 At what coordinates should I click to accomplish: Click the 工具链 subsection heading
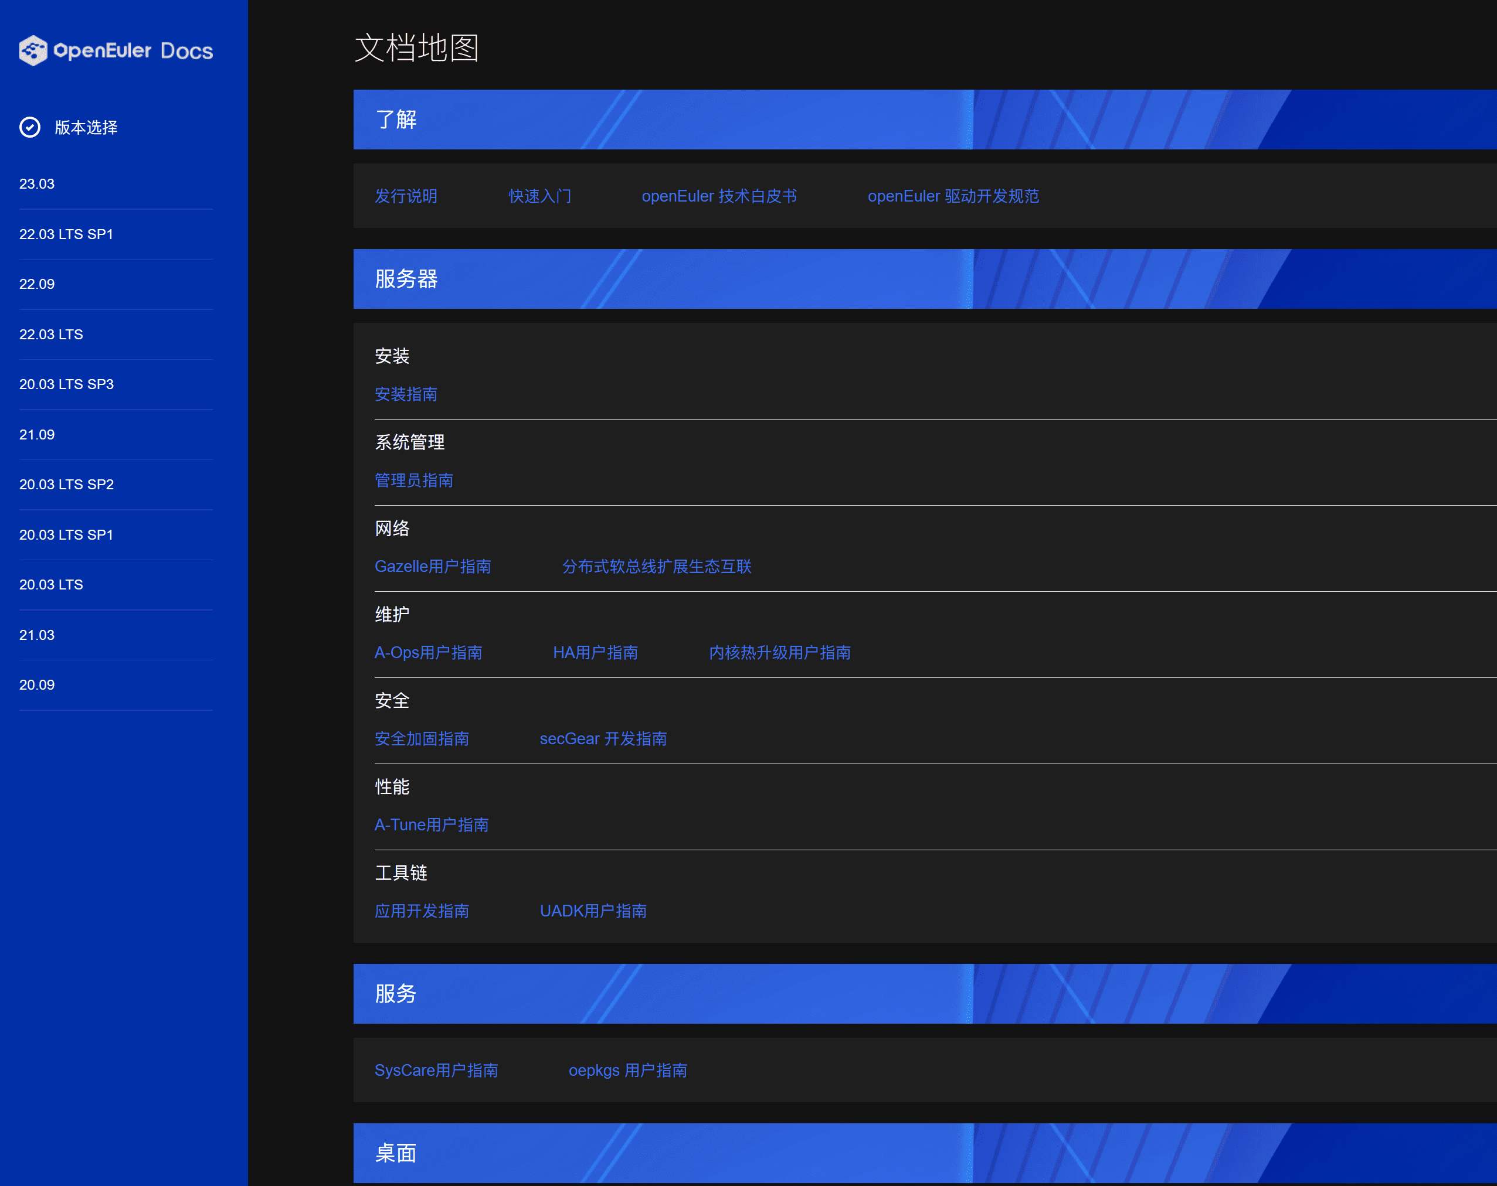(x=401, y=873)
